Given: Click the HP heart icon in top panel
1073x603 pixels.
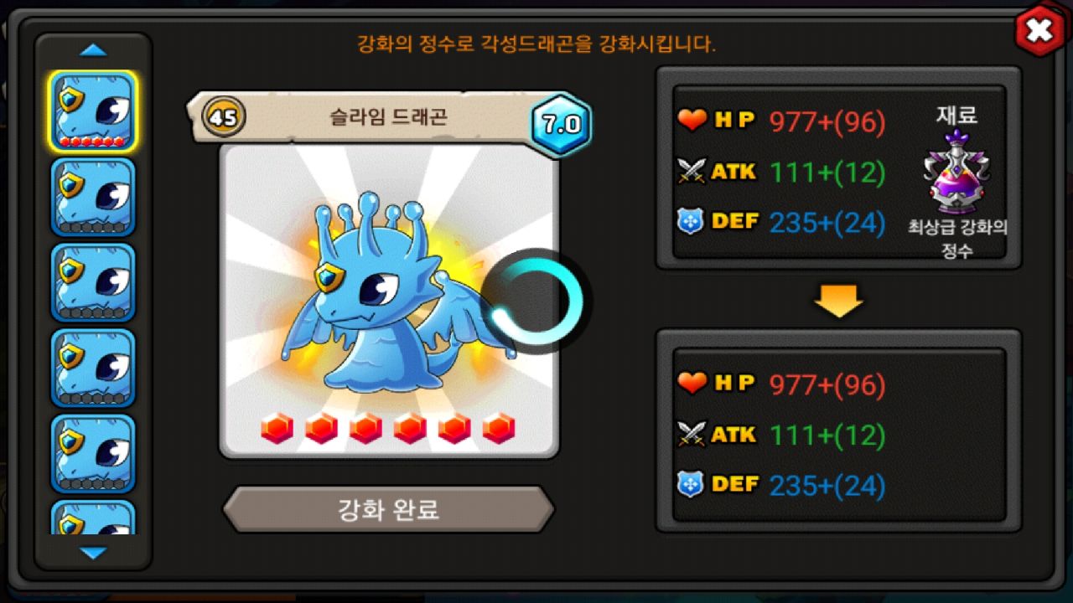Looking at the screenshot, I should (x=692, y=121).
